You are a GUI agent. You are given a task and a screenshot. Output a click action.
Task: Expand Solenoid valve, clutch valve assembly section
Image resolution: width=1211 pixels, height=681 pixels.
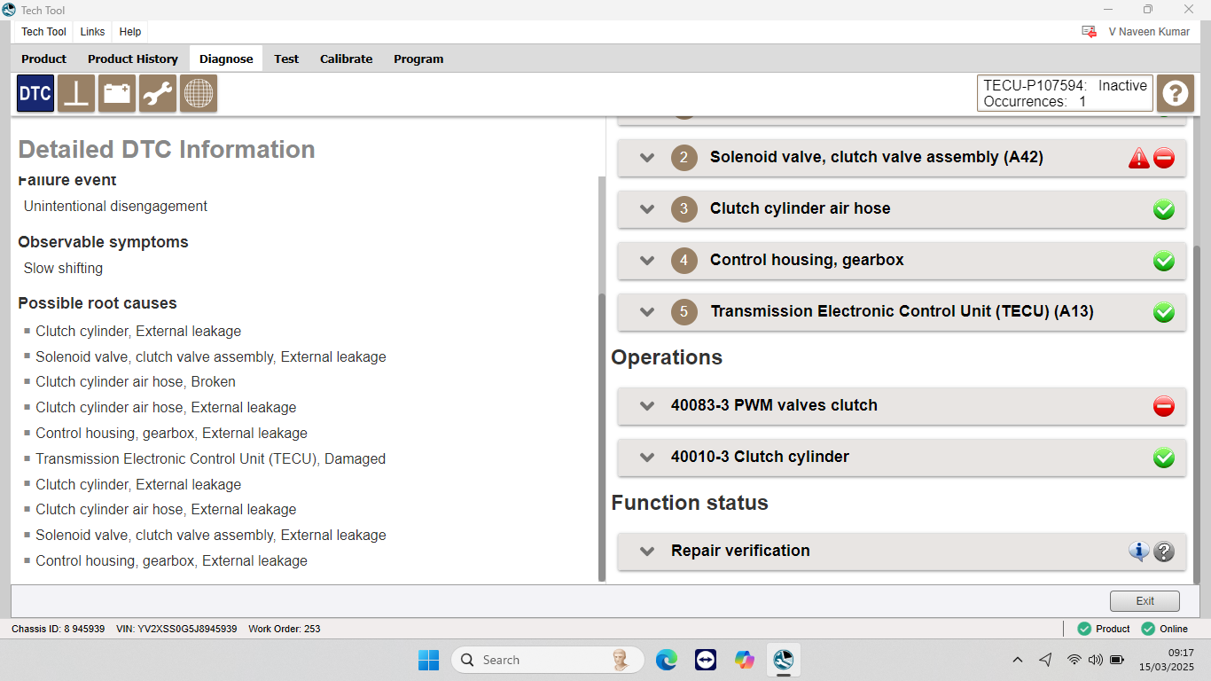point(647,158)
